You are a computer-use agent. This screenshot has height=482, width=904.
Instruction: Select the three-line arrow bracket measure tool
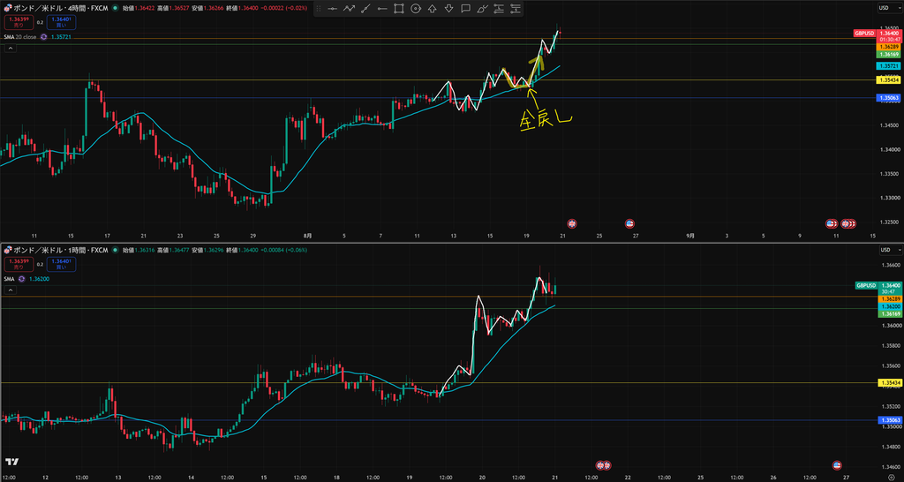point(516,8)
